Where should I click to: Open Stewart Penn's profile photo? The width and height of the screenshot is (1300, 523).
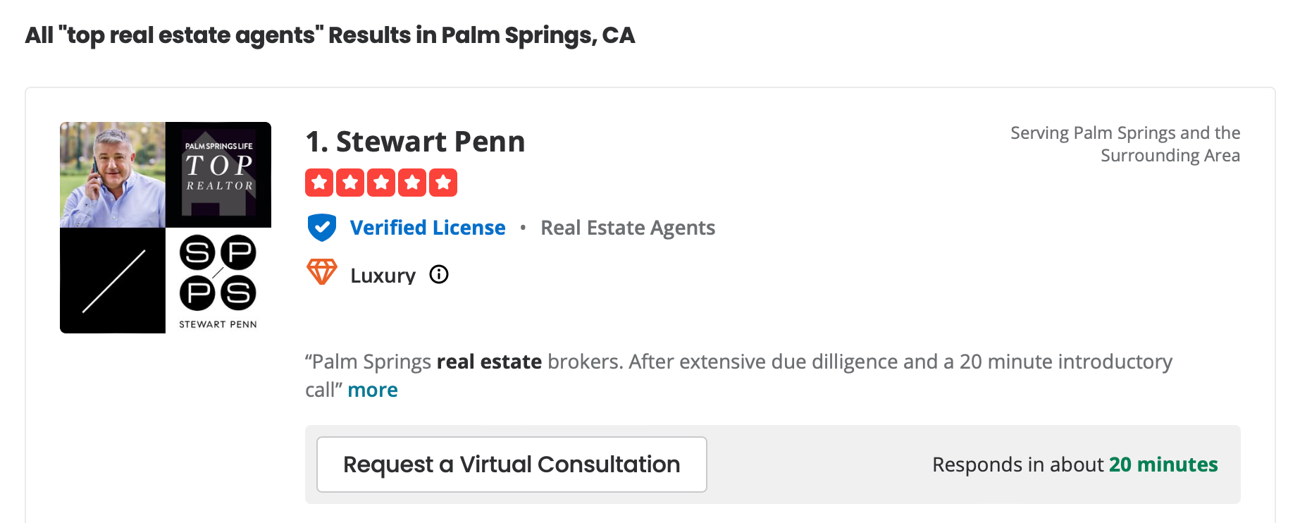click(113, 175)
